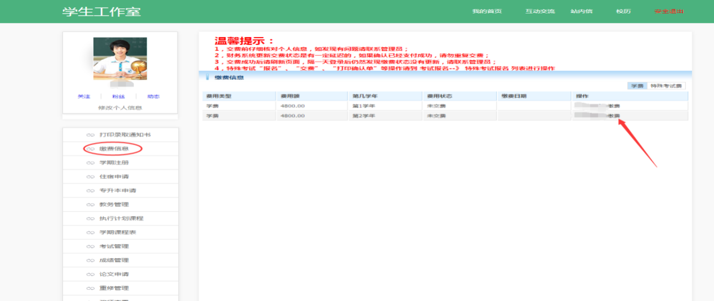Switch to the 学费 tab
Viewport: 714px width, 301px height.
click(x=637, y=86)
